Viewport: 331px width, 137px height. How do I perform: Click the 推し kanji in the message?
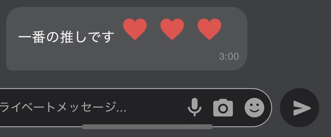click(74, 37)
